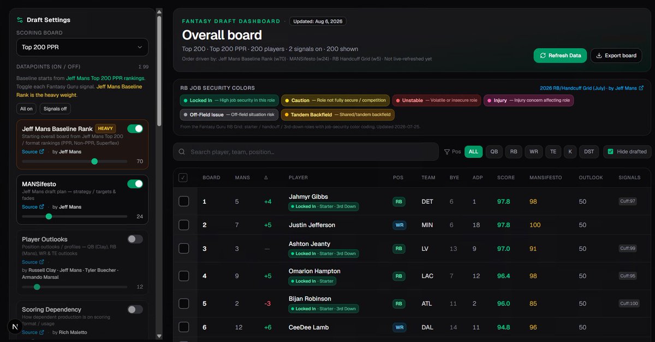Enable the Scoring Dependency signal switch
The height and width of the screenshot is (342, 655).
tap(135, 309)
